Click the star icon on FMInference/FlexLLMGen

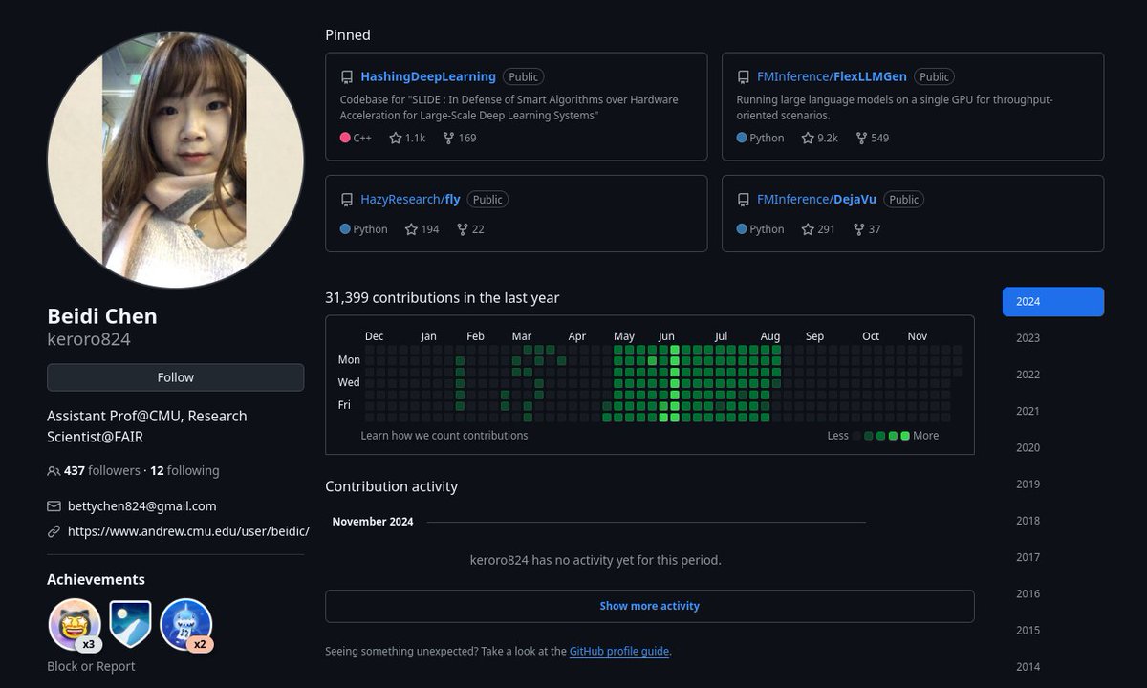pyautogui.click(x=806, y=138)
